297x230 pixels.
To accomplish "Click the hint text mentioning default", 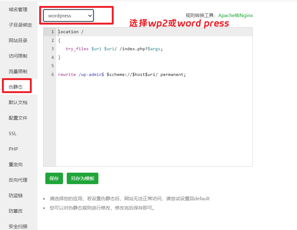I will 129,199.
